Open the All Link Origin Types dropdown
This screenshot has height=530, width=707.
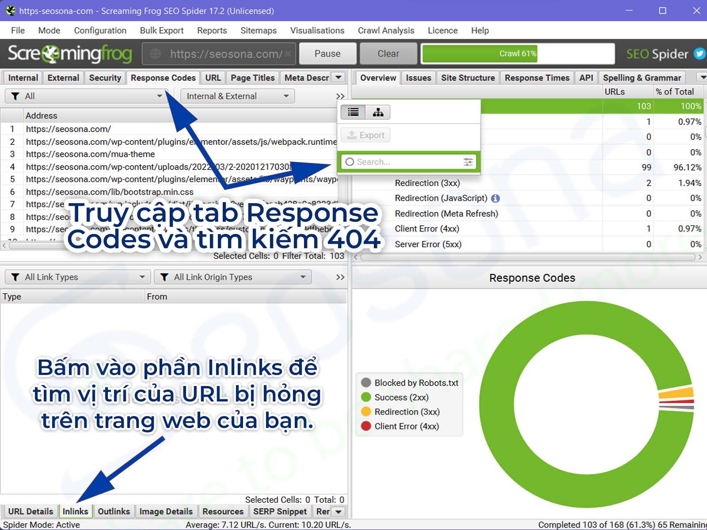coord(232,277)
